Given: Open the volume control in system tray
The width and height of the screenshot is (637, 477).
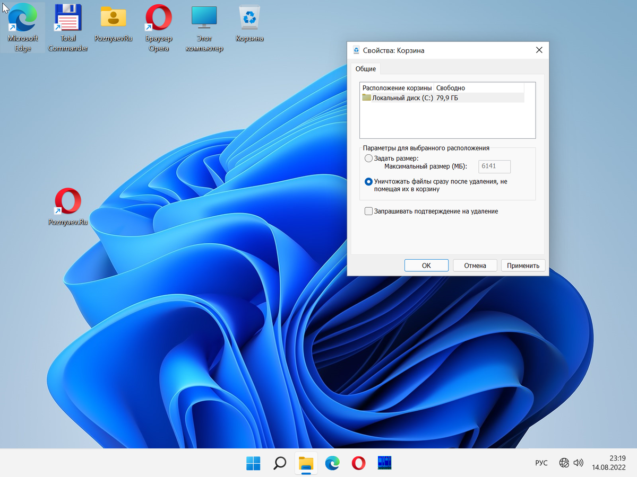Looking at the screenshot, I should click(x=579, y=463).
